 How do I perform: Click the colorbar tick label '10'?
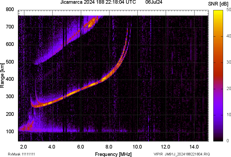coord(229,115)
